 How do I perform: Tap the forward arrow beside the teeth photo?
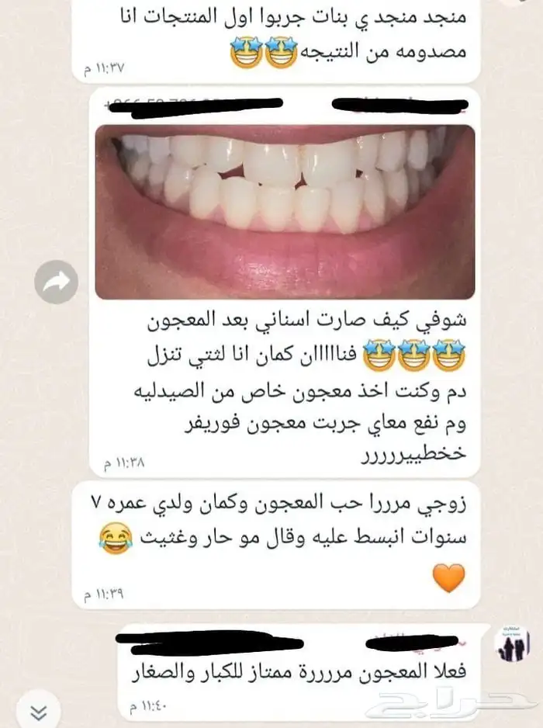coord(56,282)
